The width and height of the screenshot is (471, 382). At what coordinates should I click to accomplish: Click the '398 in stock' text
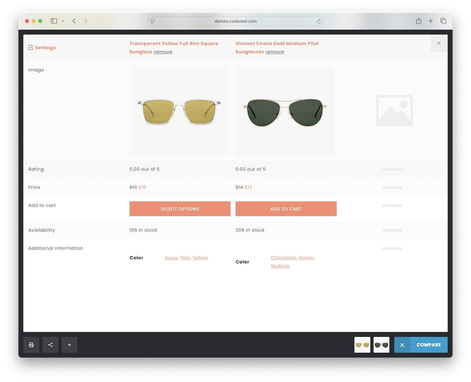[x=250, y=230]
